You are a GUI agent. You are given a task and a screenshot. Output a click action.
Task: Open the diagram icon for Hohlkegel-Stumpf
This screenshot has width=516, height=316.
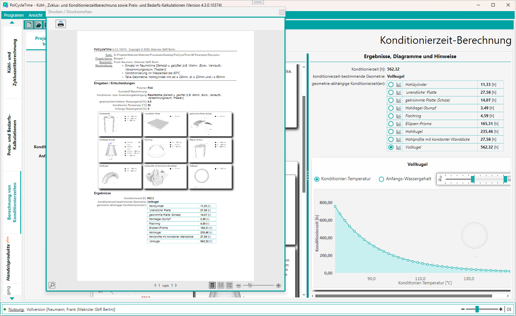click(x=399, y=108)
